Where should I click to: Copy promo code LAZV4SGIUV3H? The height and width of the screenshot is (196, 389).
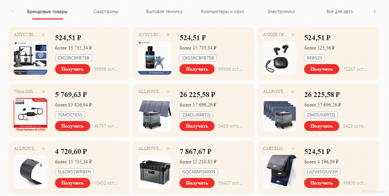(322, 172)
